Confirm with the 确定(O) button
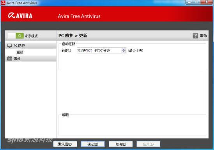The image size is (214, 150). coord(93,144)
